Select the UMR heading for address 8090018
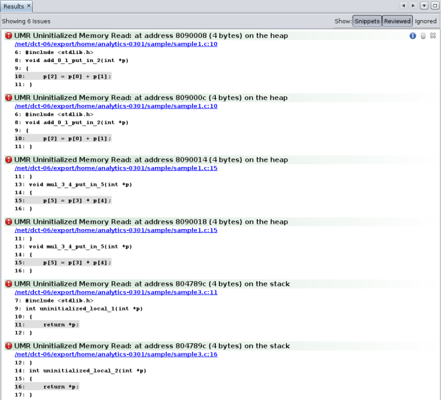This screenshot has height=400, width=441. [151, 222]
